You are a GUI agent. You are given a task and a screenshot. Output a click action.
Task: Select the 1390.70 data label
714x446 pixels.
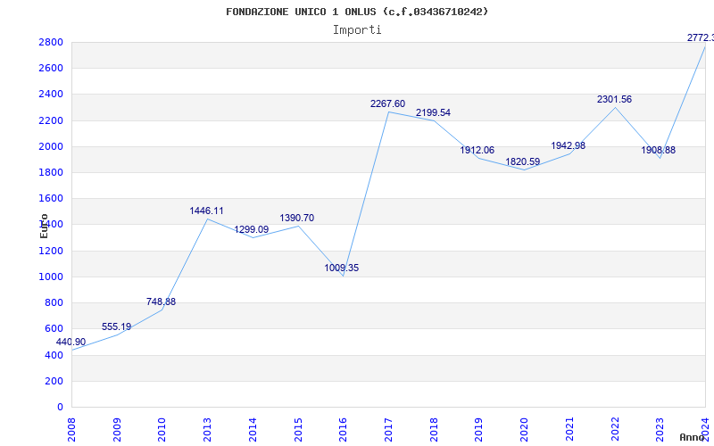pos(297,218)
